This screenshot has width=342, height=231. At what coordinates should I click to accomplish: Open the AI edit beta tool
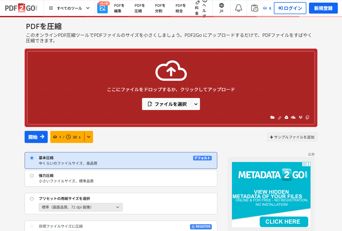click(x=102, y=8)
